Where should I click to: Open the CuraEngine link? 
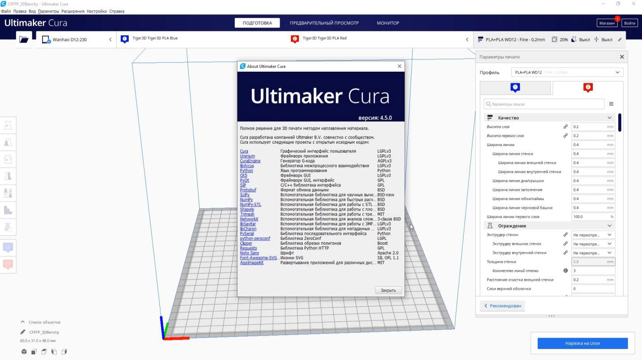pos(250,161)
